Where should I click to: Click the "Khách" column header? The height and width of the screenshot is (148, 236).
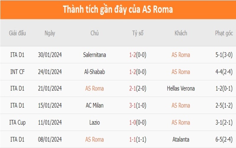(181, 33)
